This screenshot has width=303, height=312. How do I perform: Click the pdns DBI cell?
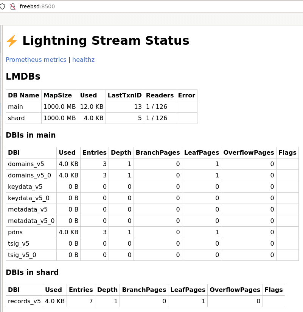(x=16, y=232)
